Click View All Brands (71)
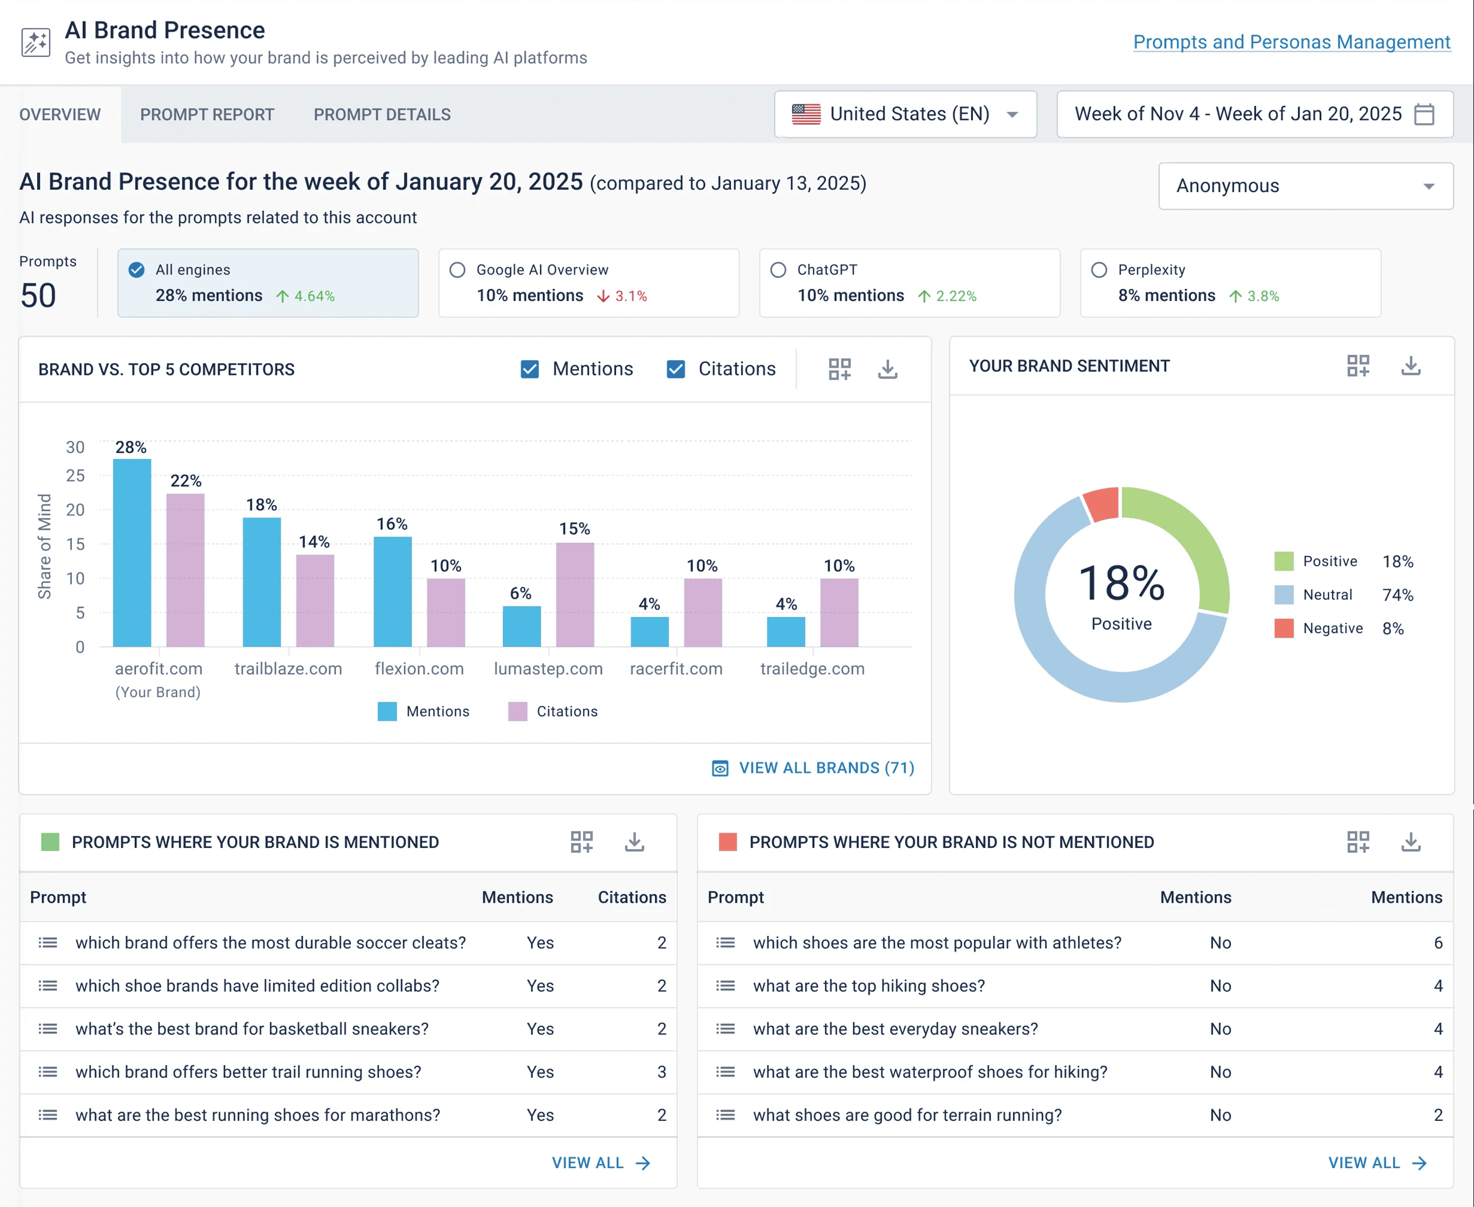This screenshot has width=1474, height=1207. point(827,769)
